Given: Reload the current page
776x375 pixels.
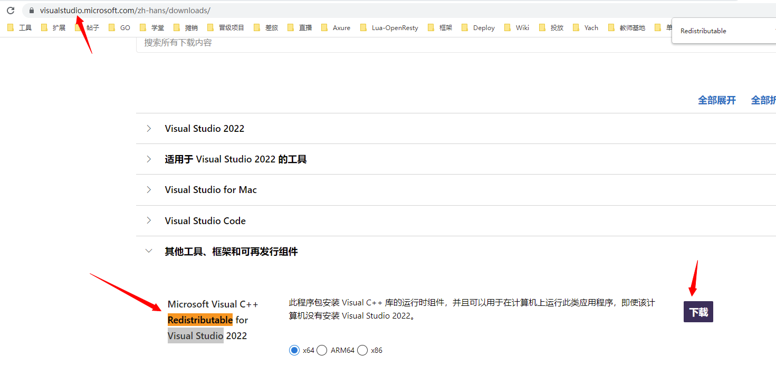Looking at the screenshot, I should click(x=11, y=11).
